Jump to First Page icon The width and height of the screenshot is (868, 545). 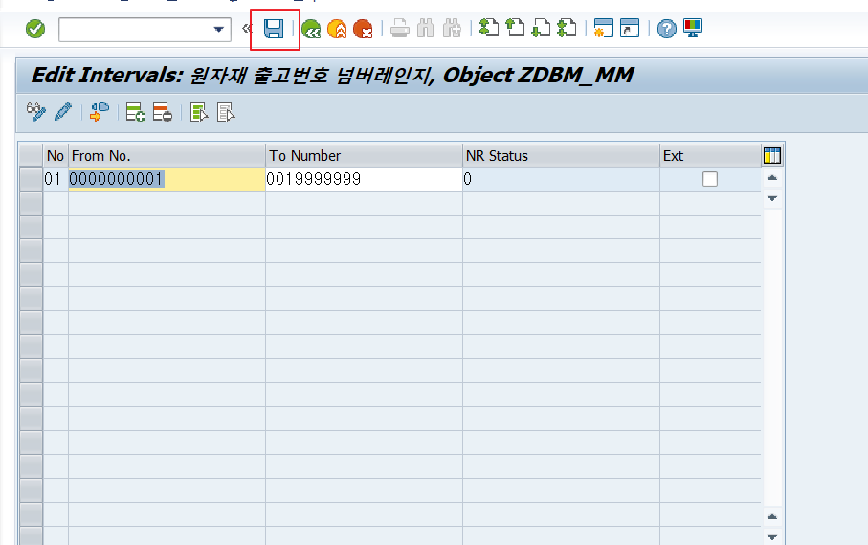pyautogui.click(x=489, y=28)
